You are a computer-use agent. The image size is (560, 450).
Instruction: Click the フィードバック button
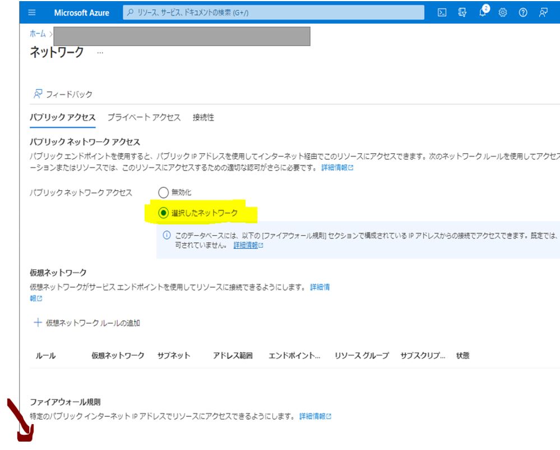[63, 94]
